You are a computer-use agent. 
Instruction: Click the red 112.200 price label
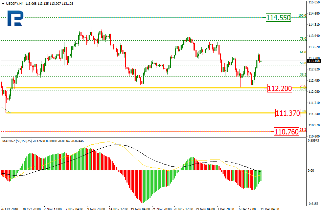tap(279, 89)
